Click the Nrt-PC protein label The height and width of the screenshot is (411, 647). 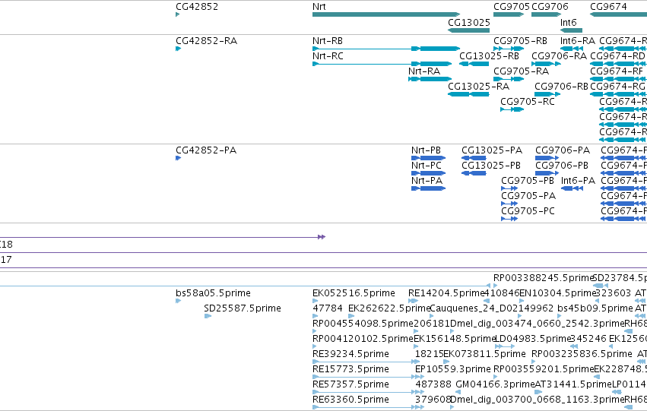point(427,166)
